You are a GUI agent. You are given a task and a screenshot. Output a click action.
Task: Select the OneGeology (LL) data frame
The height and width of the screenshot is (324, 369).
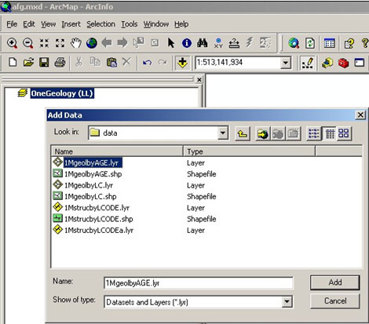[x=62, y=93]
